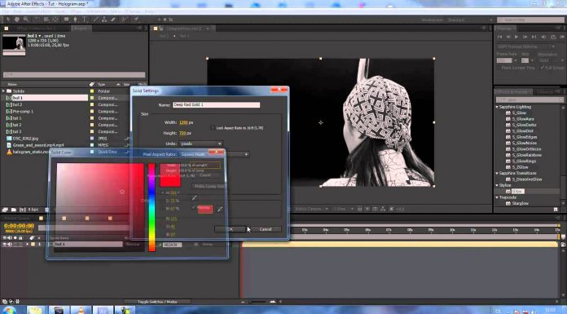Select the Brush tool
The image size is (567, 314).
click(96, 20)
